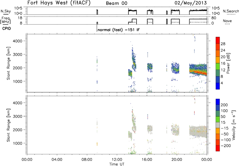Click the '18' frequency axis tick
239x166 pixels.
(x=20, y=18)
